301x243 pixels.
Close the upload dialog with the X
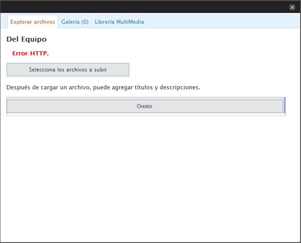[292, 7]
